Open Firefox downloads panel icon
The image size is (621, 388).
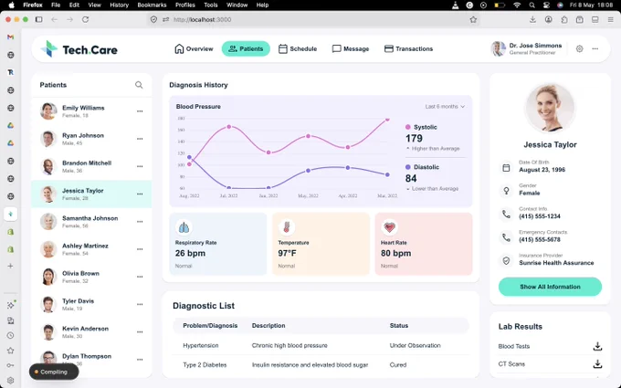pos(532,19)
